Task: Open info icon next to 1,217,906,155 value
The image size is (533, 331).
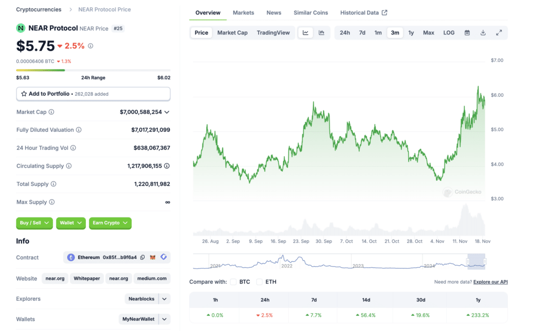Action: click(x=167, y=166)
